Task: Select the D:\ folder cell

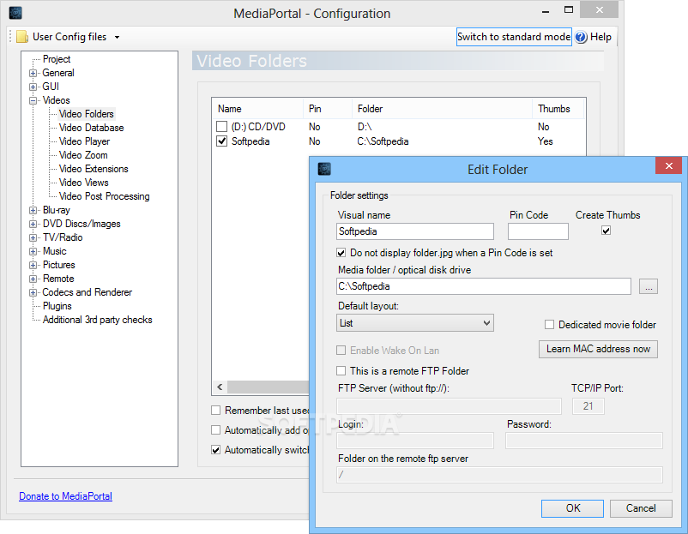Action: [x=365, y=127]
